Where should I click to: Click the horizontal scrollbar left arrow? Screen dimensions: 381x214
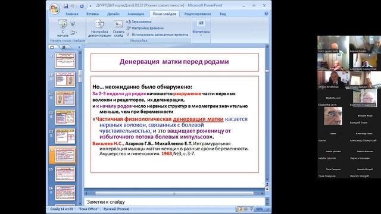(86, 193)
